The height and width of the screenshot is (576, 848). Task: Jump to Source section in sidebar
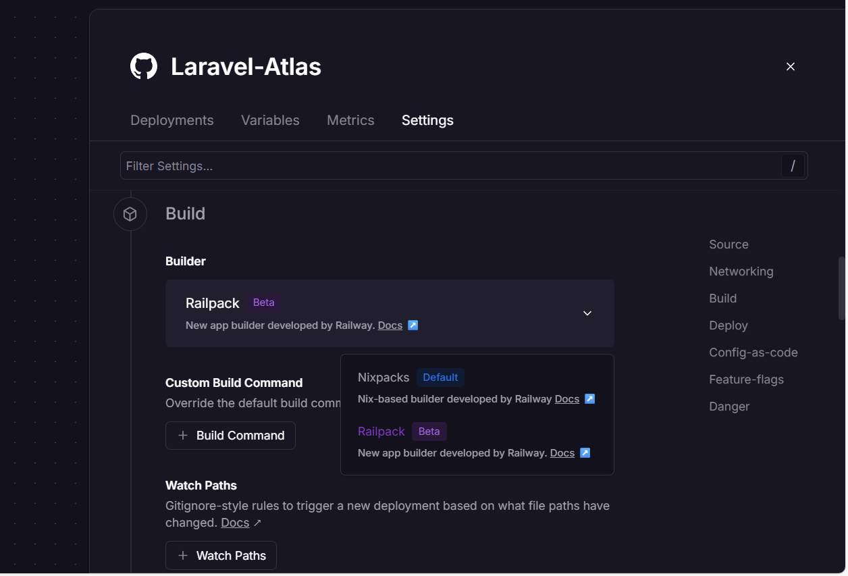pos(728,244)
